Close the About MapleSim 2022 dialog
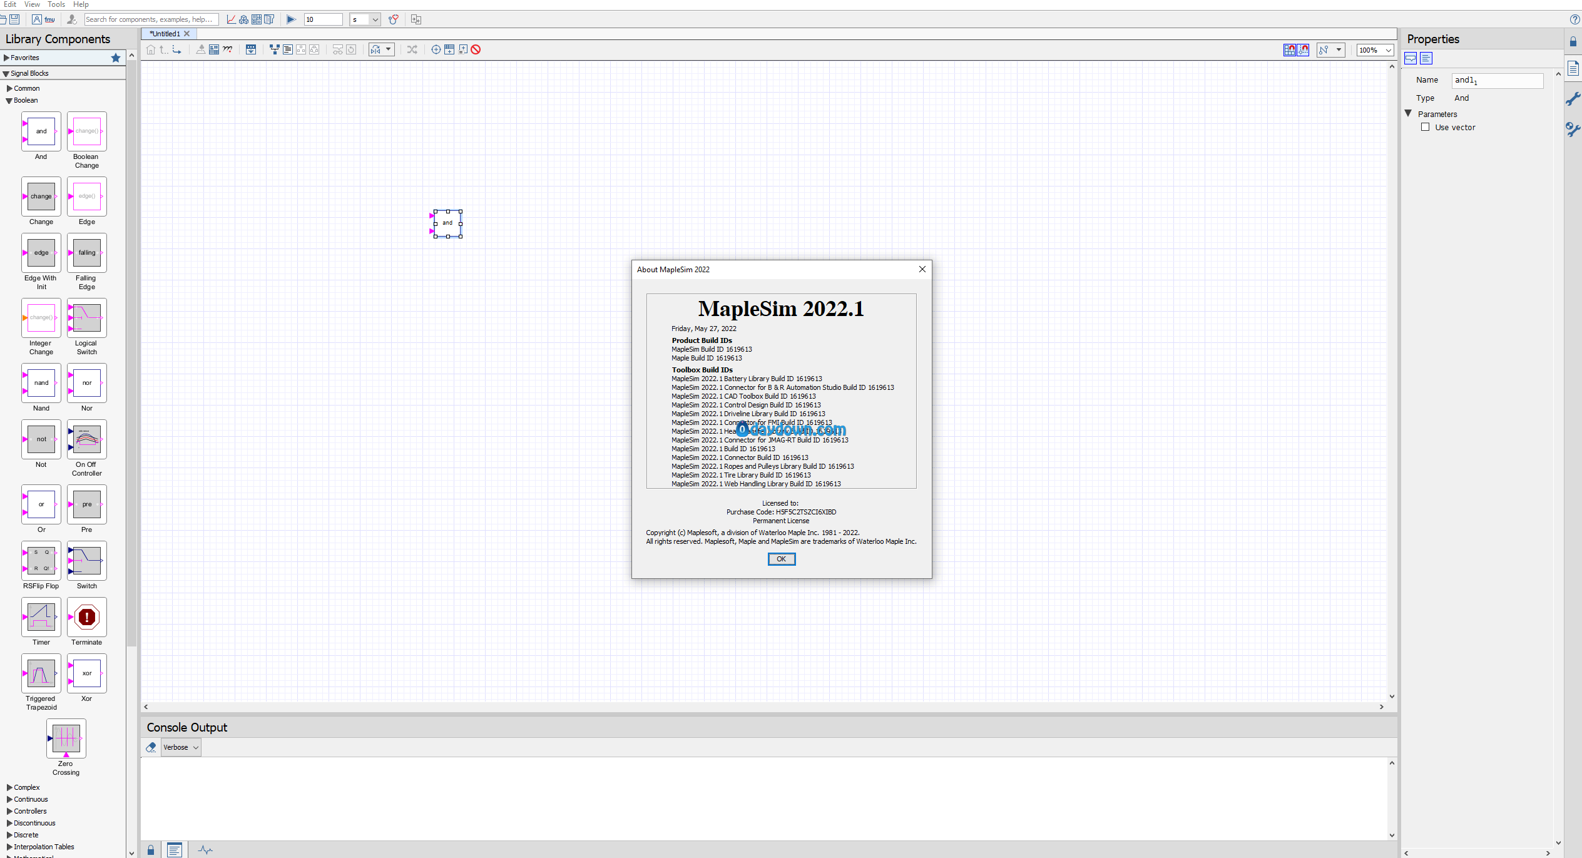The width and height of the screenshot is (1582, 858). (922, 269)
